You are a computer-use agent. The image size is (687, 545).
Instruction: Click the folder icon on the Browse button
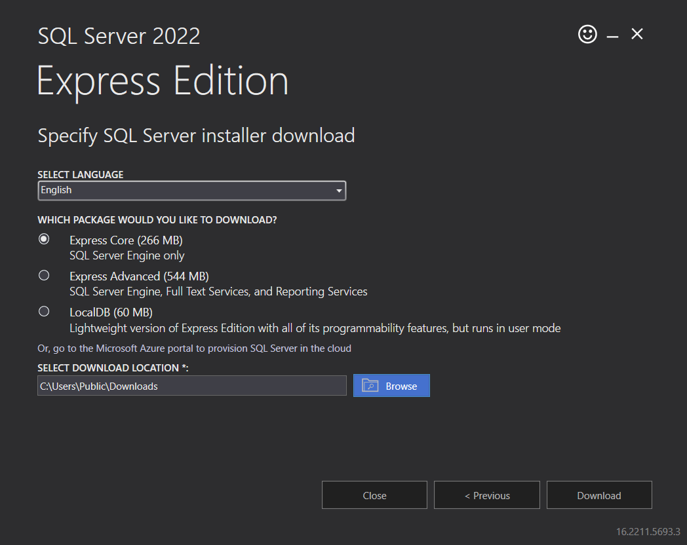370,386
